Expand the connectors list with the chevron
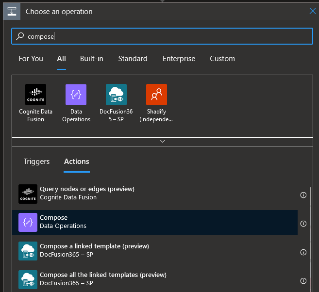319x292 pixels. (x=162, y=142)
